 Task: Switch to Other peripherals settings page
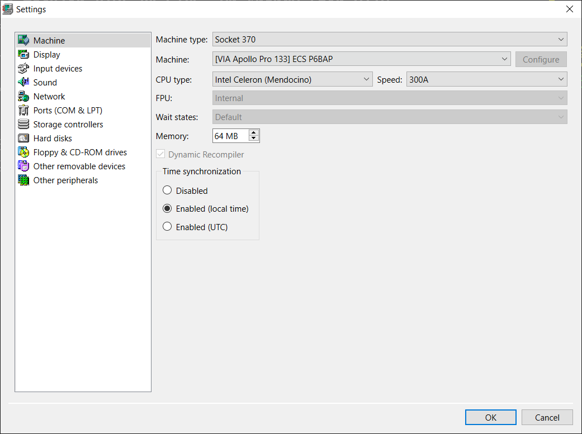65,180
